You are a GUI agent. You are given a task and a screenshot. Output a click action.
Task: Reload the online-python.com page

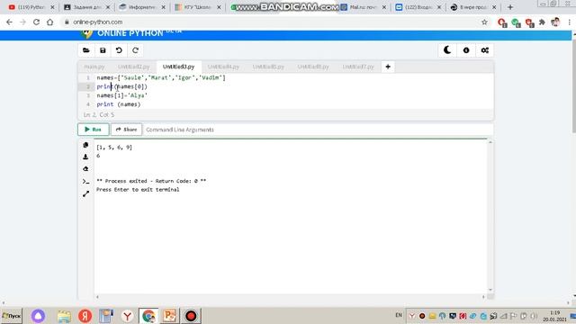pos(36,22)
